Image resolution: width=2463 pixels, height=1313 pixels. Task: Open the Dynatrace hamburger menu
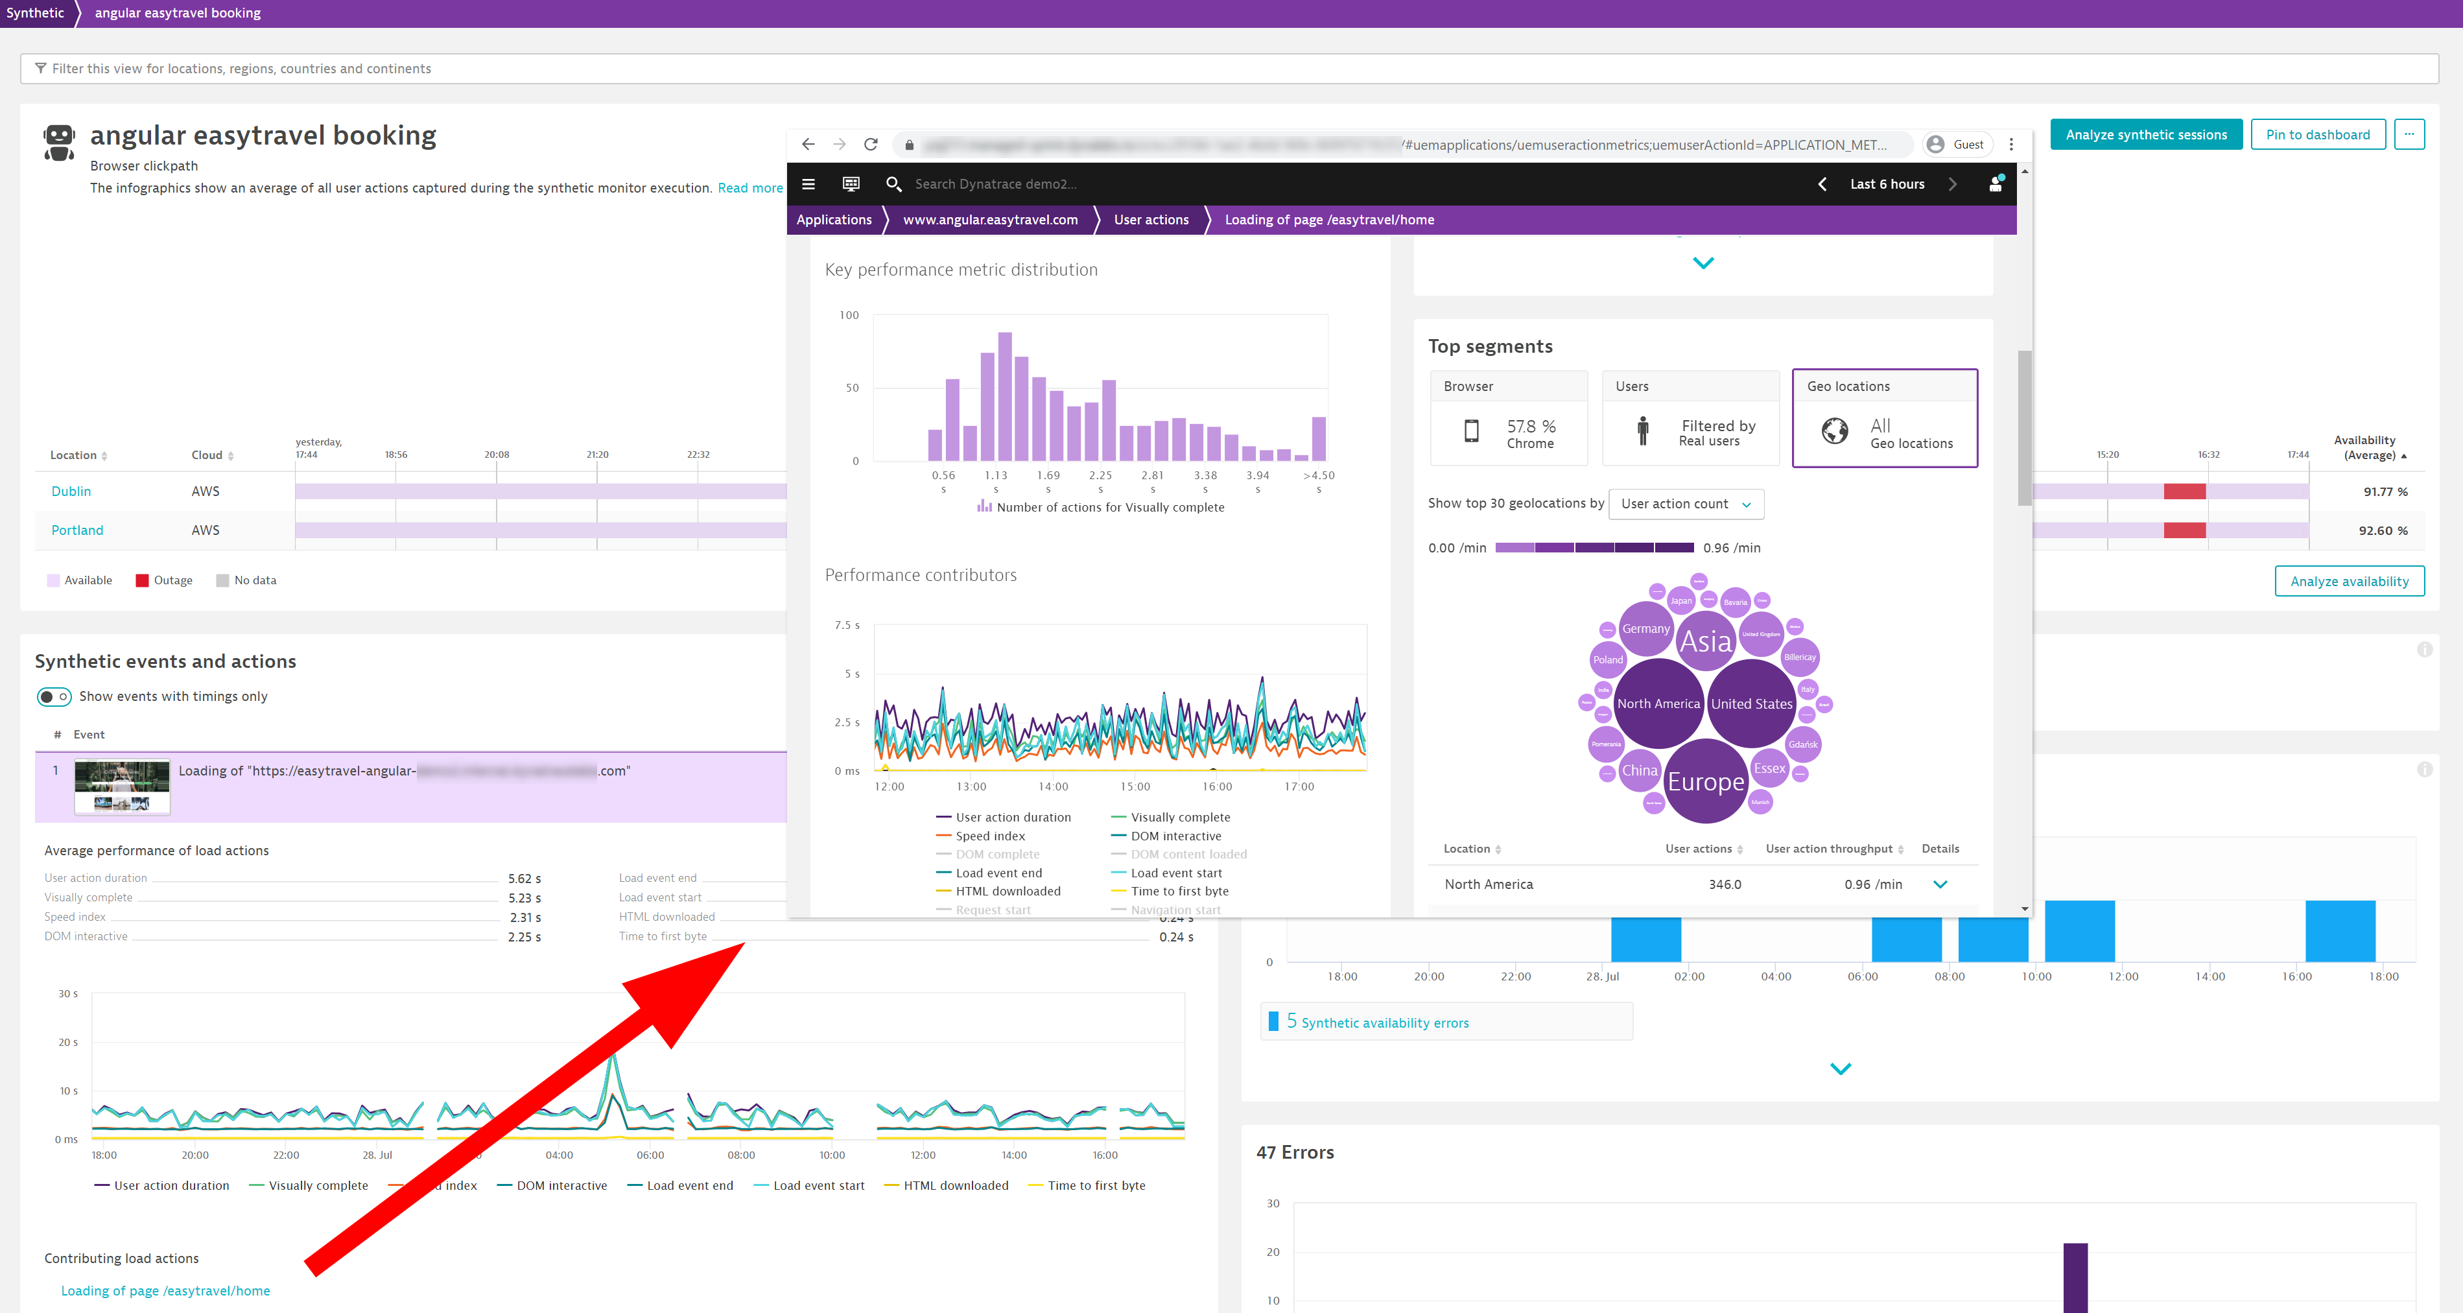click(808, 183)
